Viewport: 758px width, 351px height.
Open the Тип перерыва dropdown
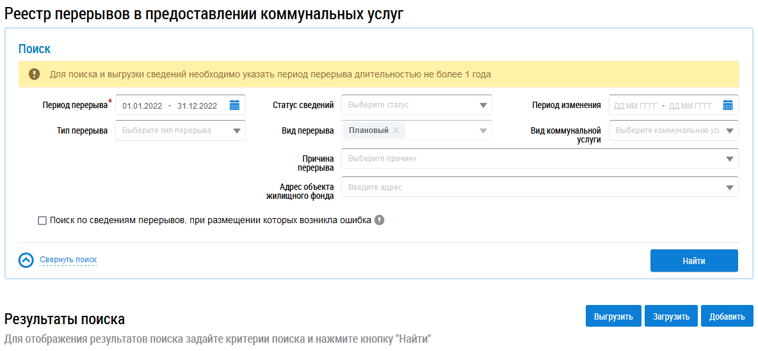[236, 131]
